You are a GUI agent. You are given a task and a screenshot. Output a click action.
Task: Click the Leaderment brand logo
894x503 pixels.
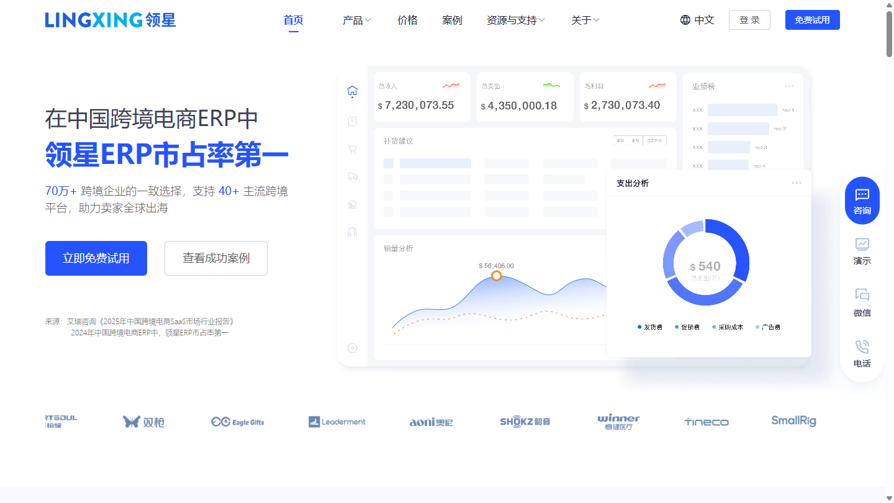(337, 422)
